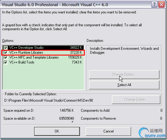The image size is (167, 140).
Task: Click the Change Folder button
Action: click(136, 100)
